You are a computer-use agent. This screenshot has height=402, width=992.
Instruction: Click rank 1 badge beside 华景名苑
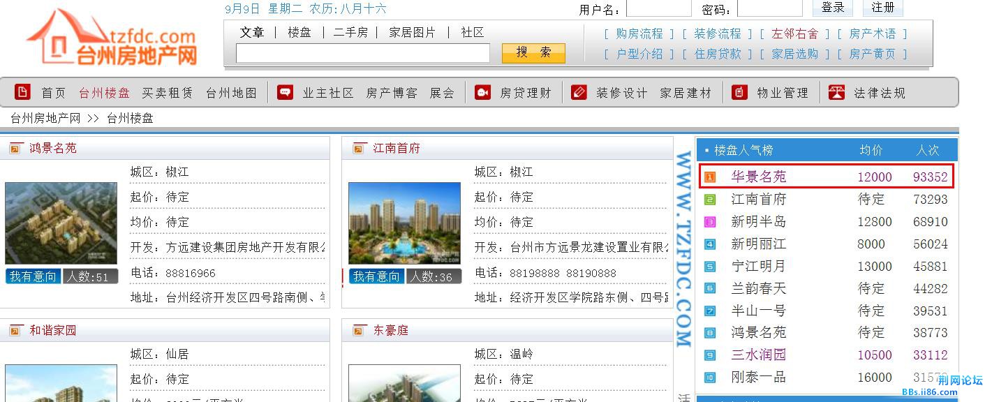coord(710,177)
